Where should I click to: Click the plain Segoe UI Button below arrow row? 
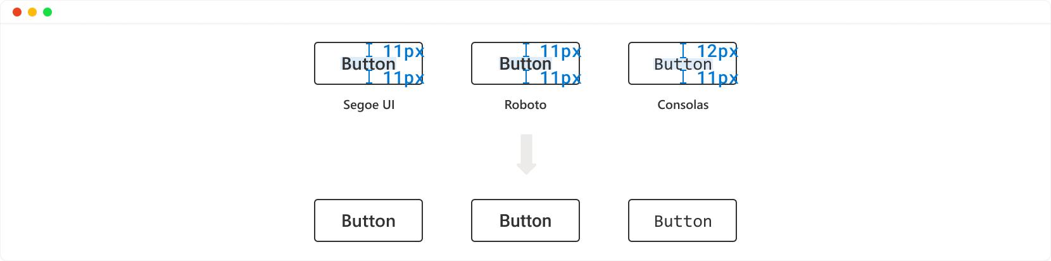coord(368,220)
